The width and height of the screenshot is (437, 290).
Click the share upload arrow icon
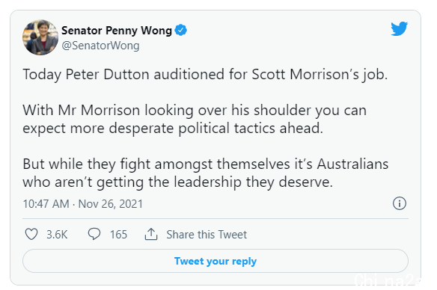151,234
